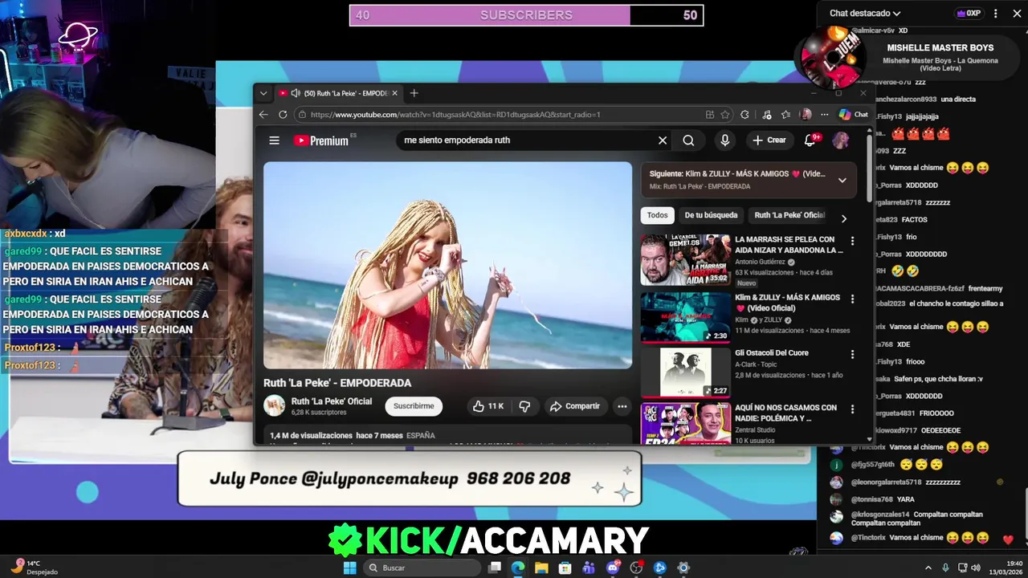Open File Explorer from the taskbar

coord(541,568)
